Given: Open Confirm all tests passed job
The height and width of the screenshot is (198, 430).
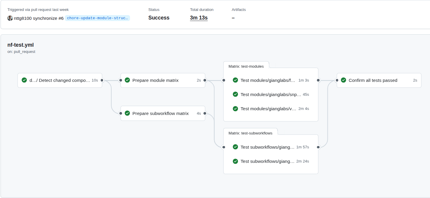Looking at the screenshot, I should pyautogui.click(x=379, y=80).
